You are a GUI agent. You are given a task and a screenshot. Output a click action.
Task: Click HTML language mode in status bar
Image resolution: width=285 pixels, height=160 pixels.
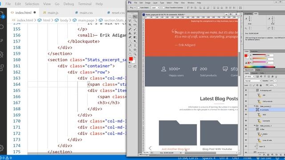pos(248,158)
